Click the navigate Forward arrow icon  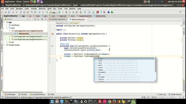click(43, 12)
